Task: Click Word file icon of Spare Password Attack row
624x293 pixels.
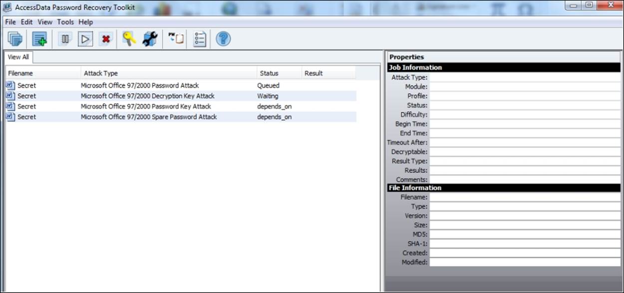Action: click(x=10, y=117)
